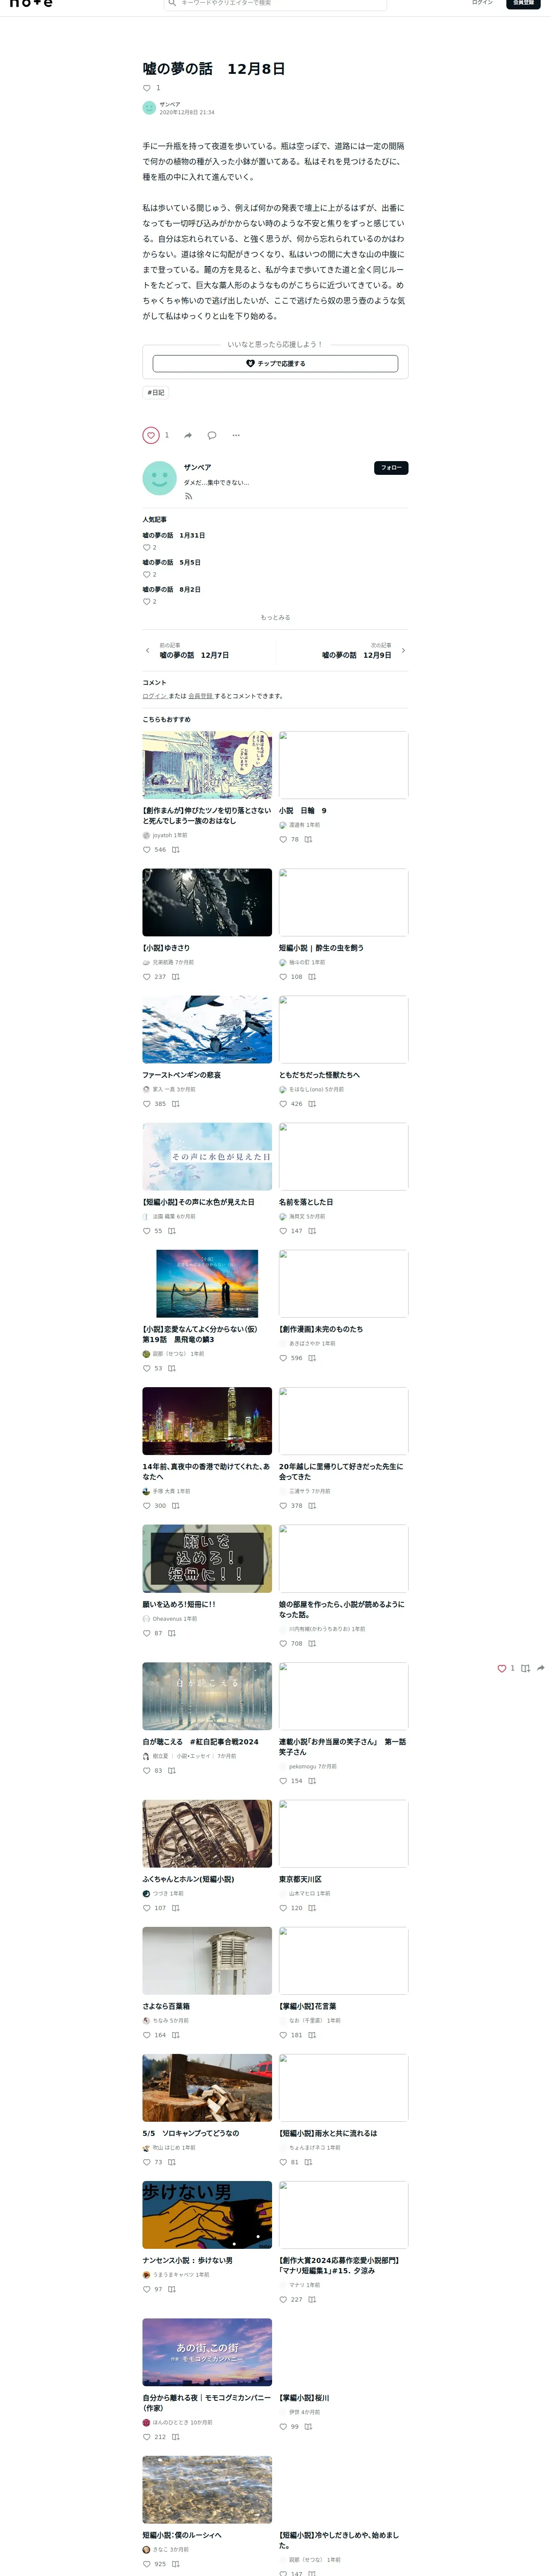Like the article with the circled heart icon
551x2576 pixels.
point(151,435)
